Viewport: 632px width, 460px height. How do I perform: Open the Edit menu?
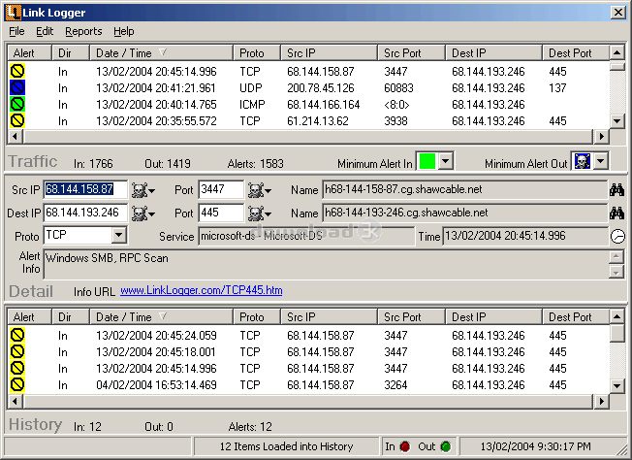(x=45, y=31)
